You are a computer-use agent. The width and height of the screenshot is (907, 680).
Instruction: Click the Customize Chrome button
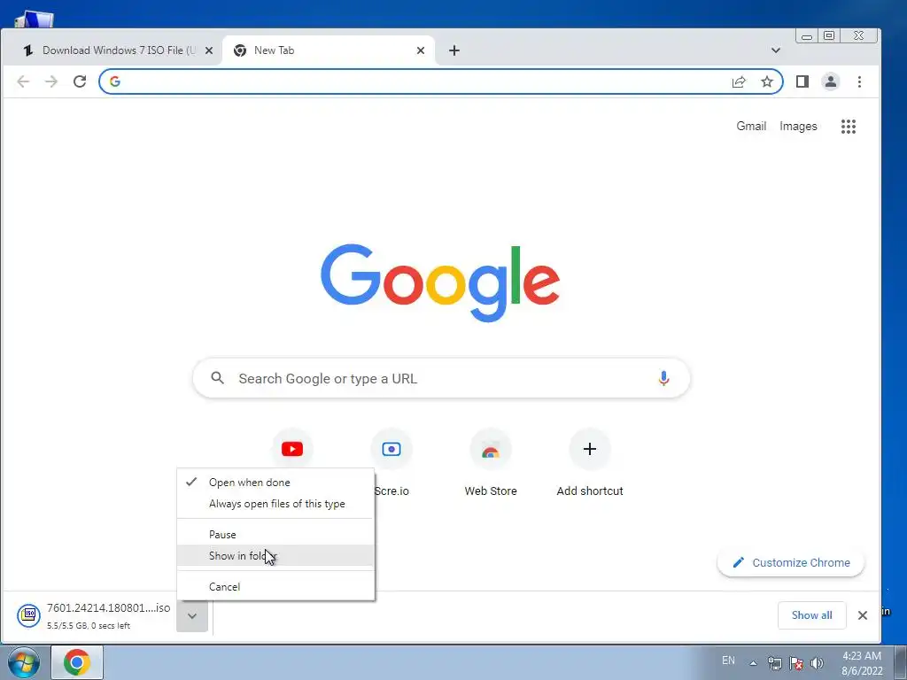pyautogui.click(x=791, y=562)
